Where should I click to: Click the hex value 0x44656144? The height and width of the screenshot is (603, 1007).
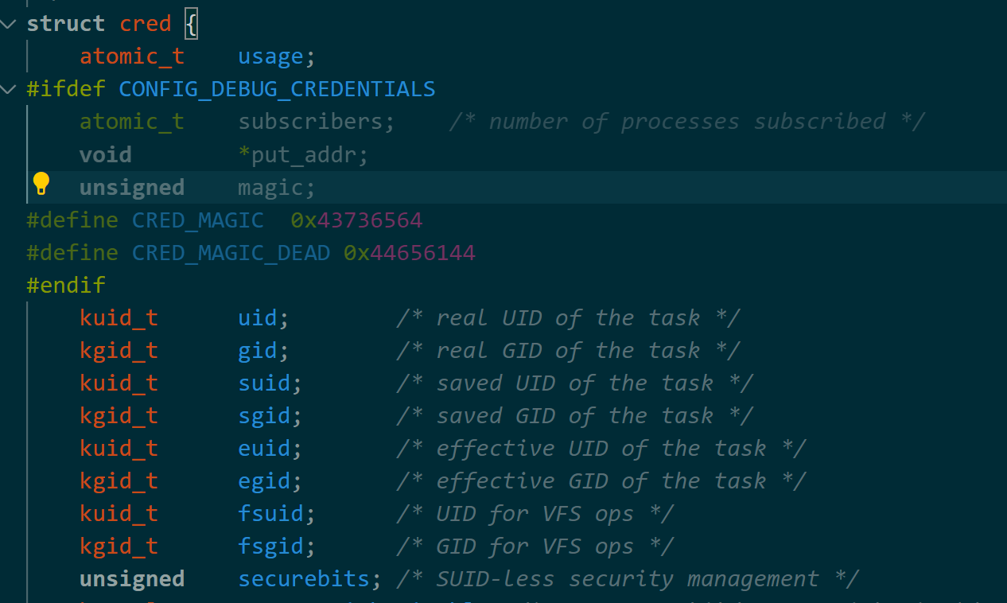pos(410,252)
